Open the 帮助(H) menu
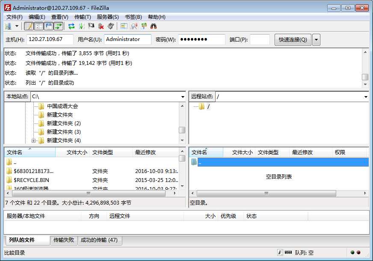The image size is (373, 261). (x=157, y=17)
